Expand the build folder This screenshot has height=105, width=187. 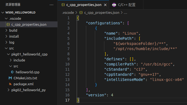pos(6,30)
